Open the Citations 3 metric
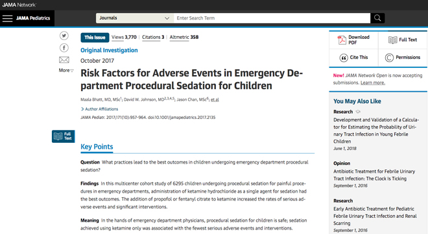428x234 pixels. tap(153, 37)
